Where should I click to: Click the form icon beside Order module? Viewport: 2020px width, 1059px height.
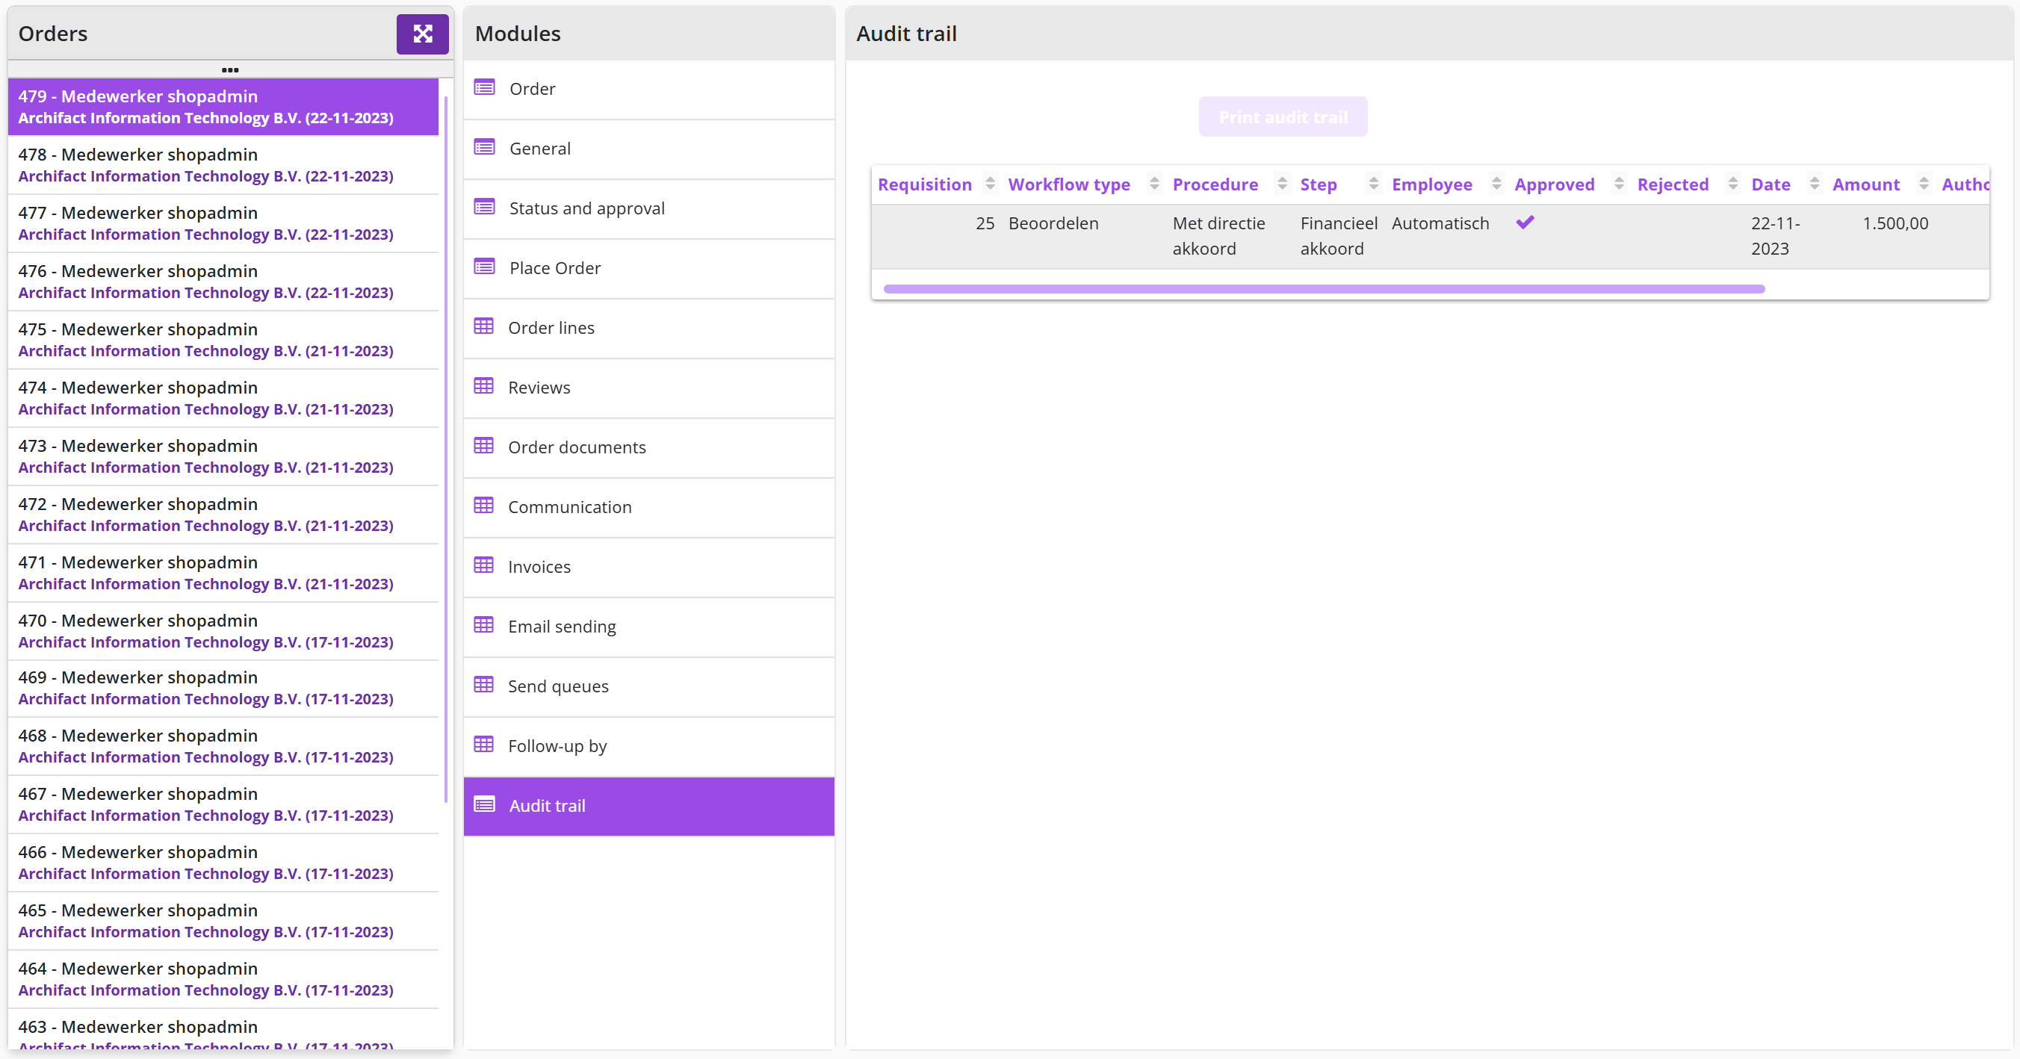[485, 88]
